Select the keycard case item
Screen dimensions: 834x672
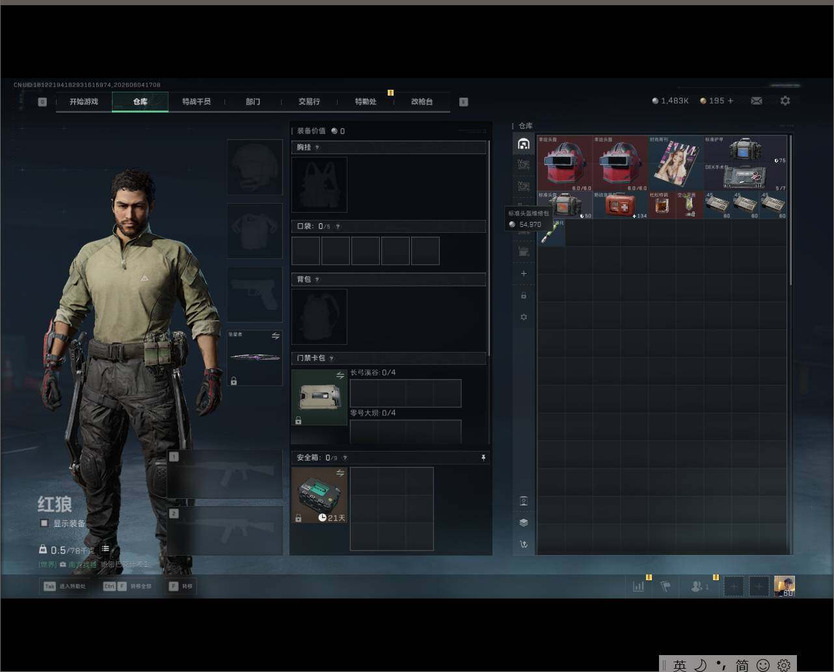[x=319, y=397]
